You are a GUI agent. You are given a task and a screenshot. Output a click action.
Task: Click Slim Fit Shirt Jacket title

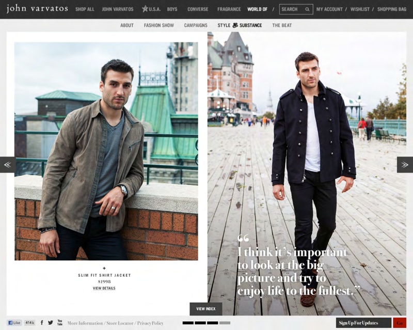click(104, 275)
